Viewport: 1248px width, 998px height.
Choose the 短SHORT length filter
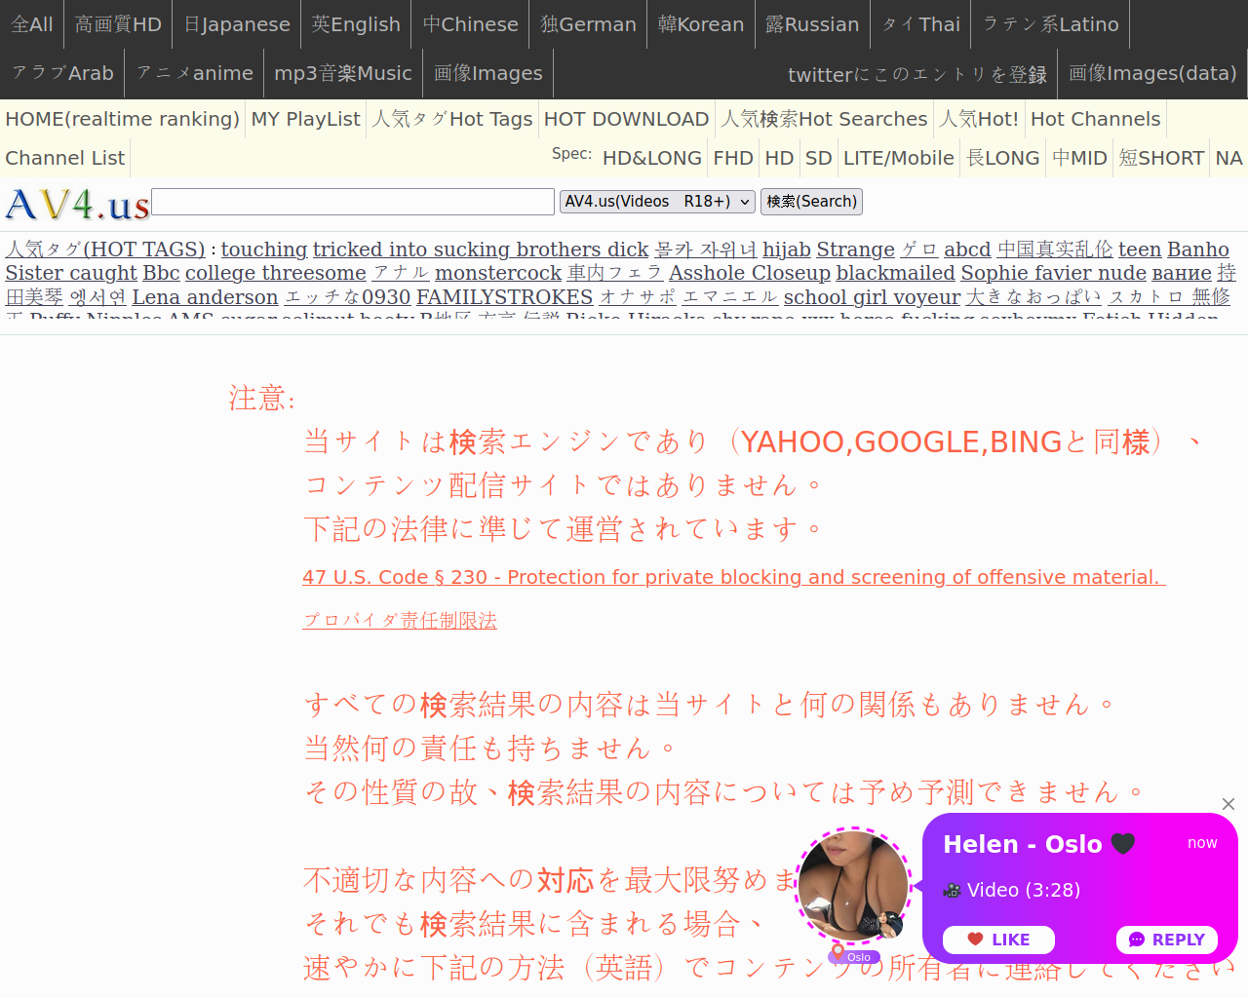1161,158
